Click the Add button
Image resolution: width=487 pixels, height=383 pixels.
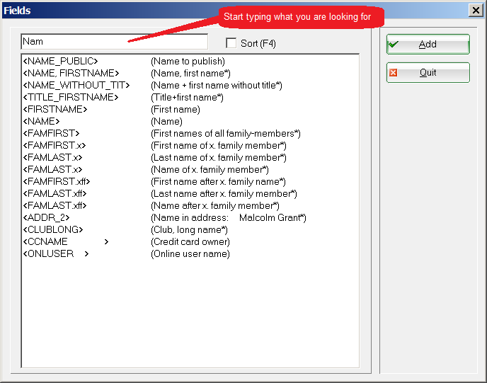(428, 45)
